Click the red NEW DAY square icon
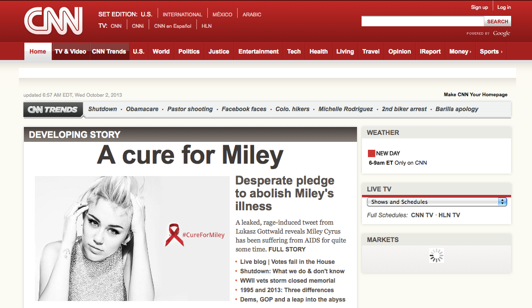Viewport: 532px width, 308px height. 371,153
